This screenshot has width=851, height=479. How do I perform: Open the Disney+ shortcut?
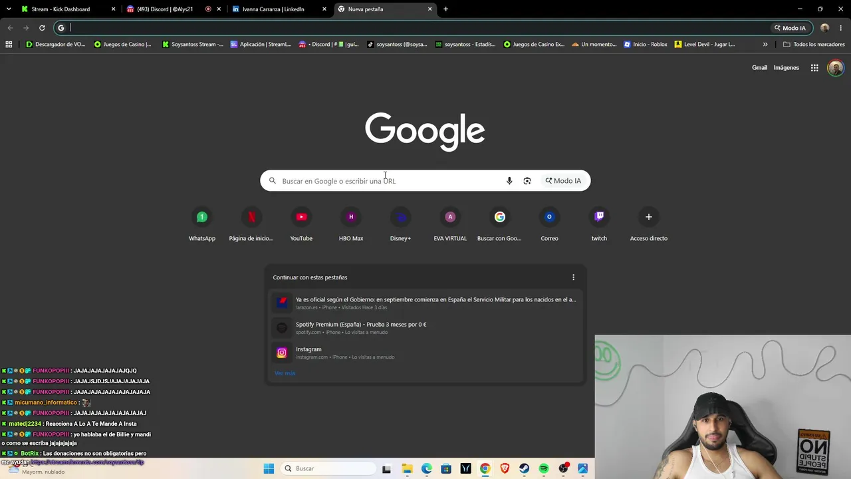[400, 225]
